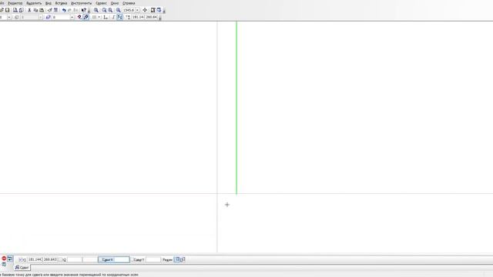This screenshot has height=277, width=493.
Task: Open the Вставка menu
Action: 61,3
